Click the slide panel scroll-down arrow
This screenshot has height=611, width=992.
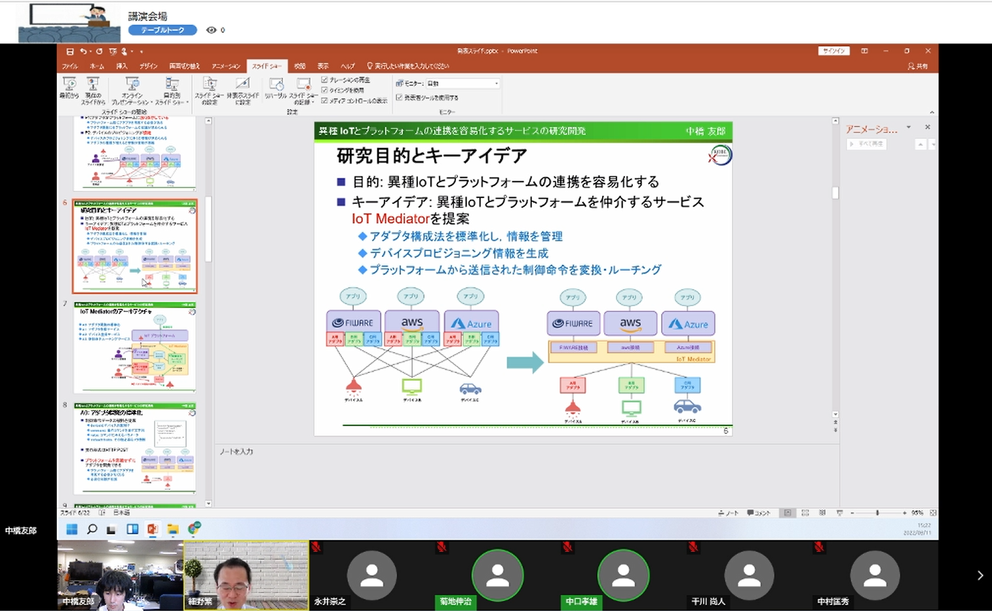click(x=208, y=503)
